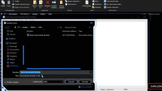Screen dimensions: 162x91
Task: Click the Pegar clipboard icon
Action: click(9, 3)
